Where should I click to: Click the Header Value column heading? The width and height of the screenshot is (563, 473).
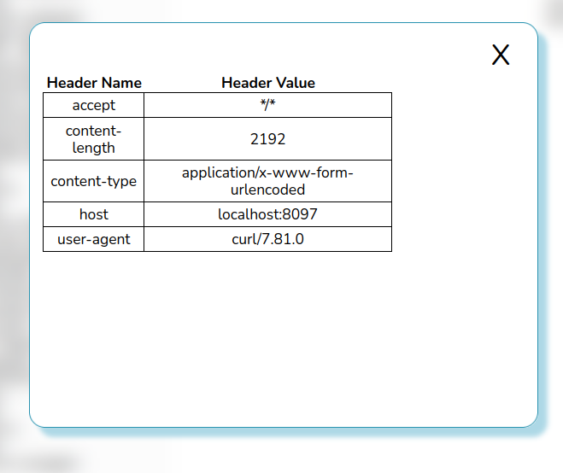[x=267, y=83]
